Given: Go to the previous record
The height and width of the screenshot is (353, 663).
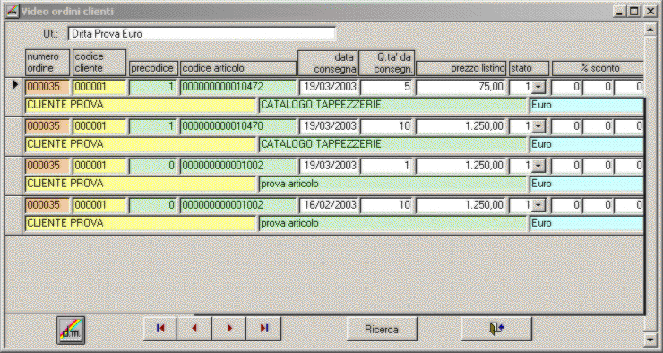Looking at the screenshot, I should coord(194,329).
